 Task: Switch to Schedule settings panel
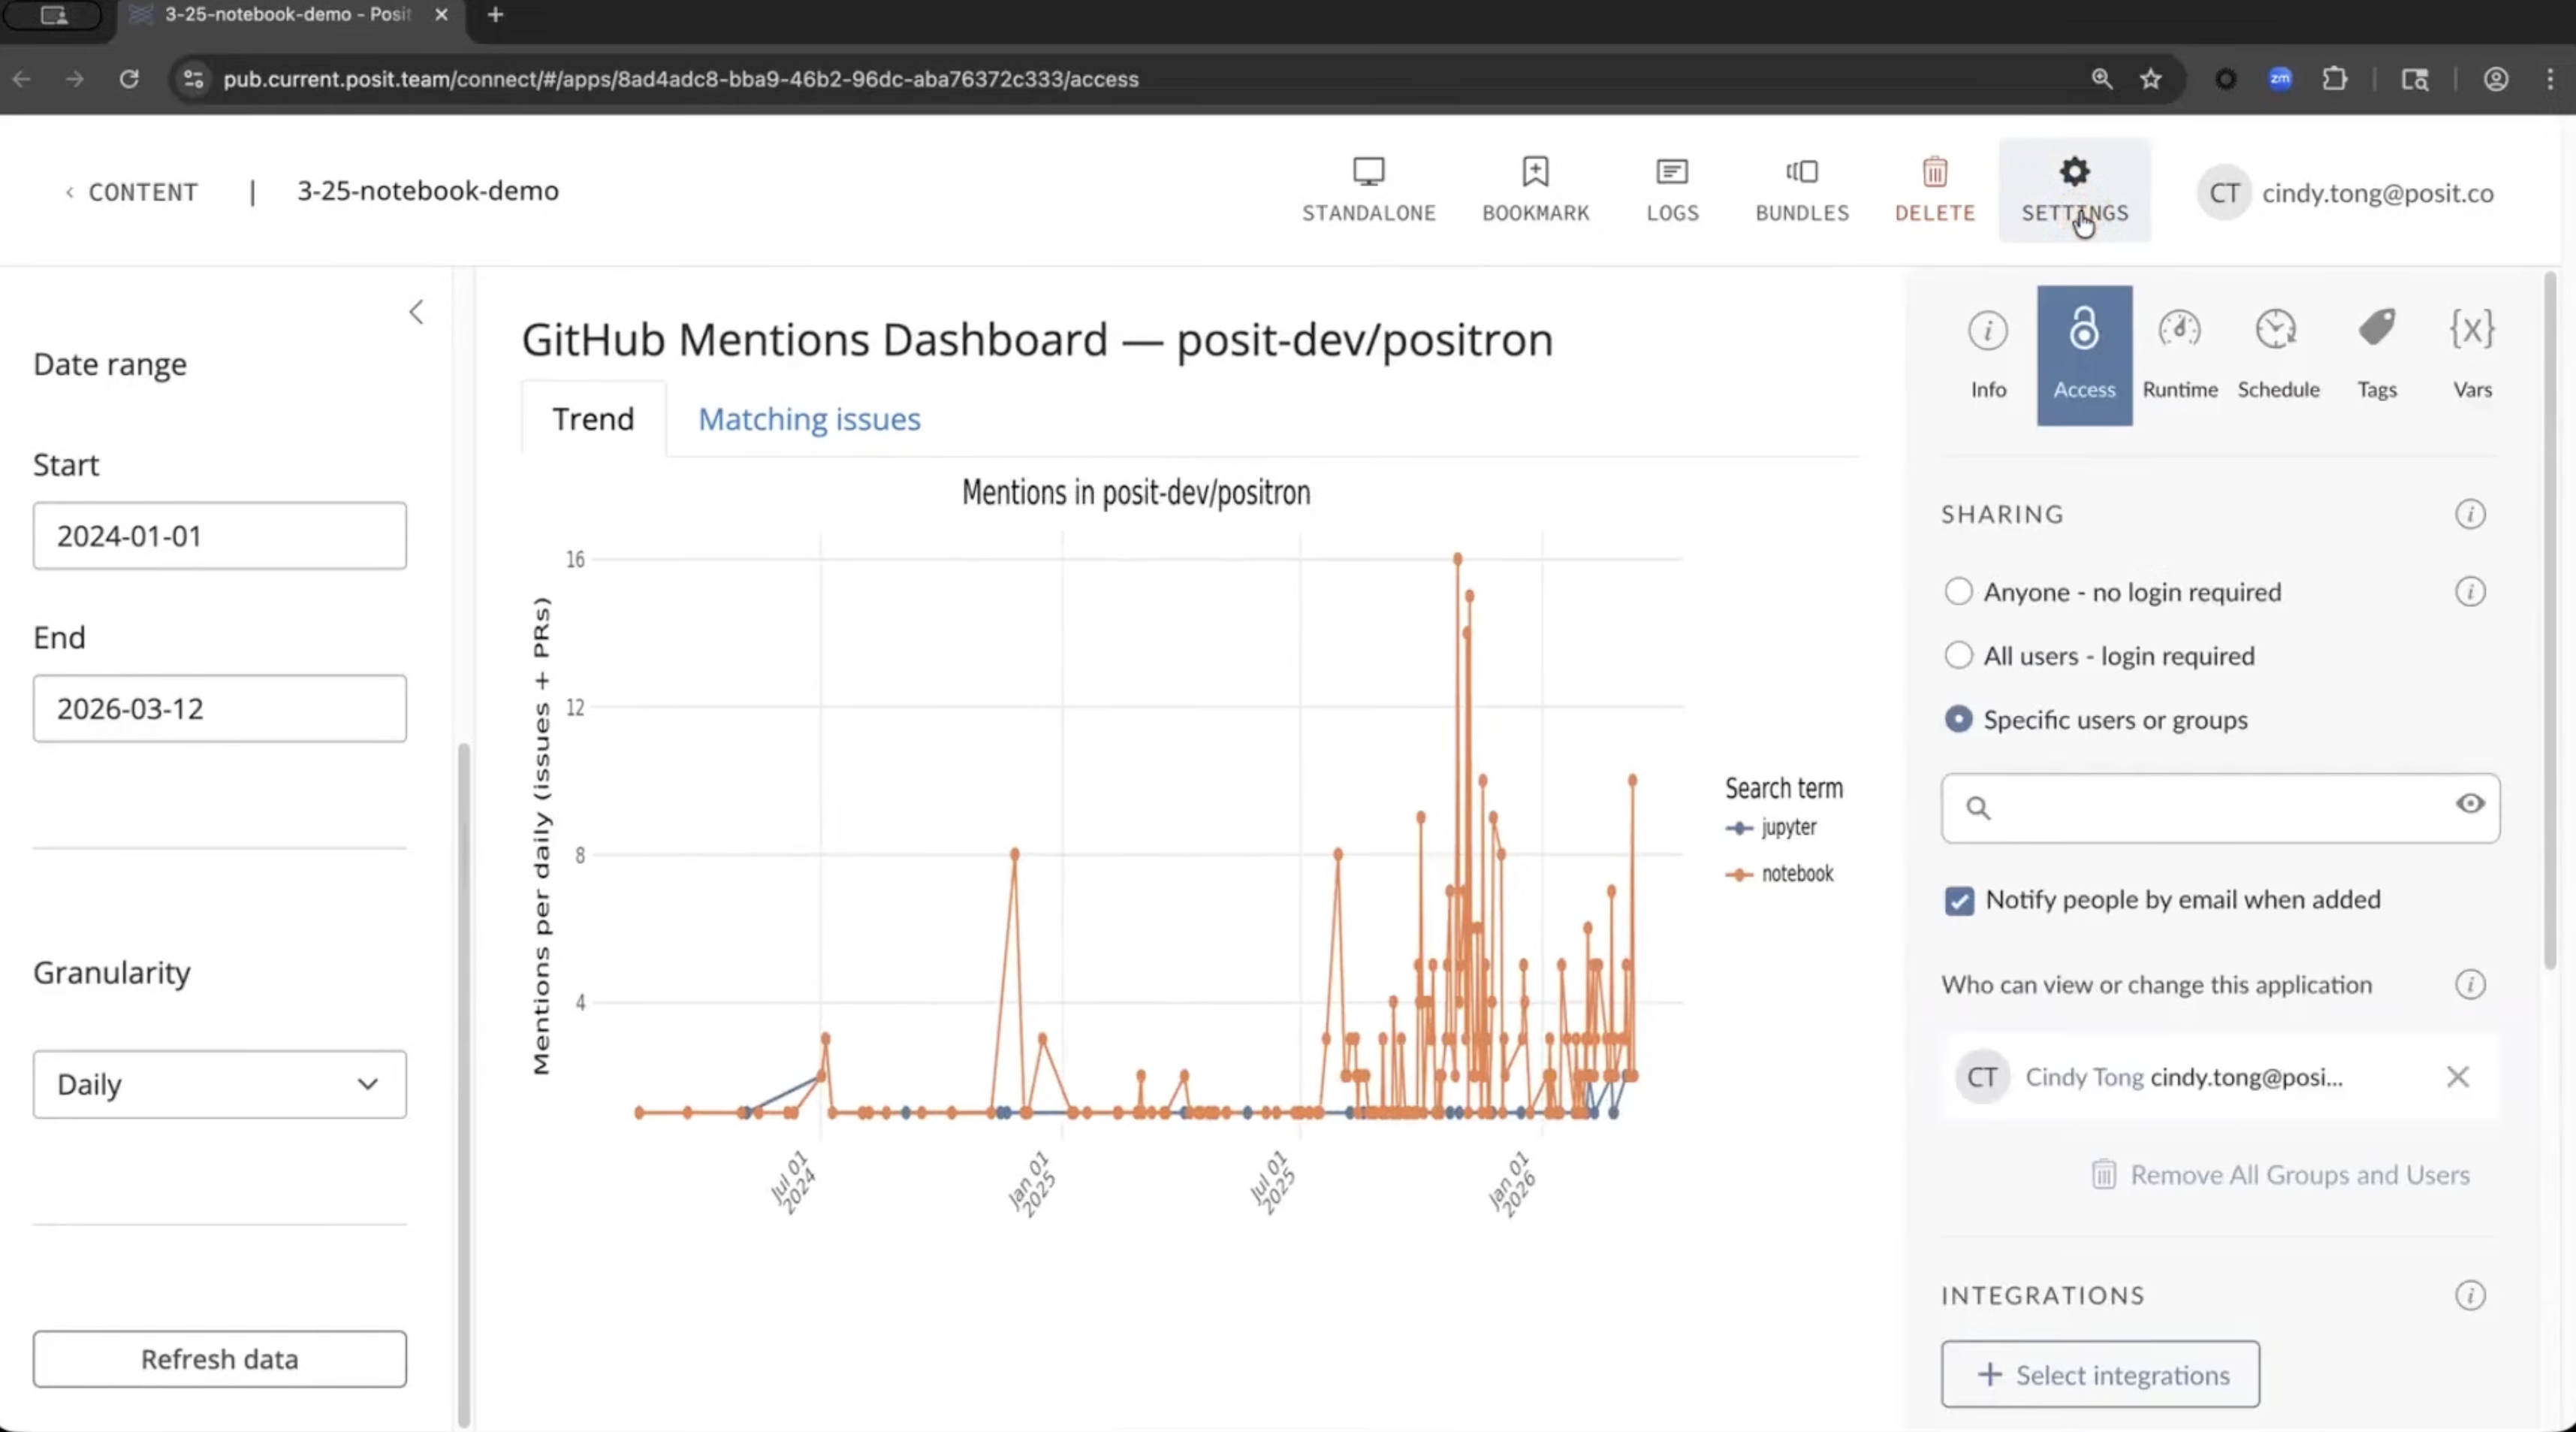point(2277,355)
